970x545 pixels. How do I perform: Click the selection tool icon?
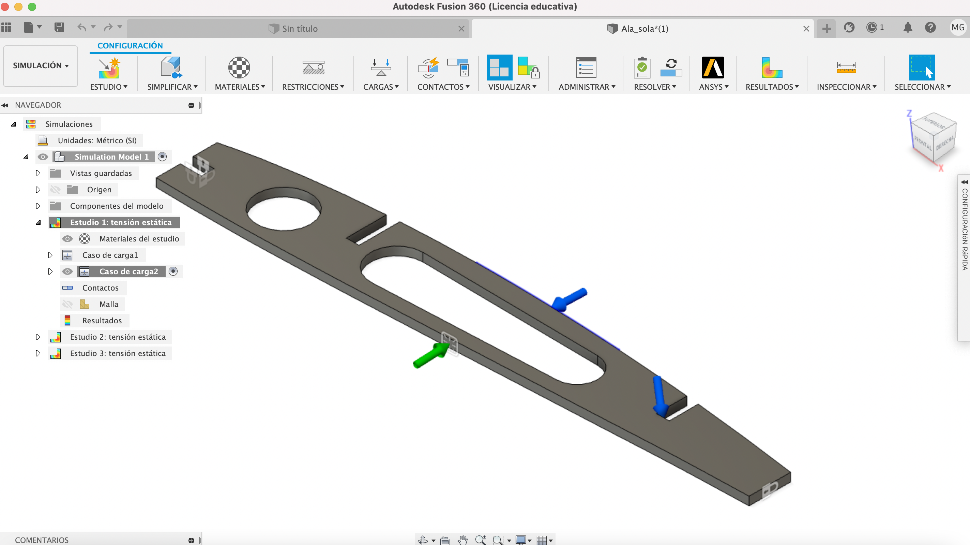[922, 68]
